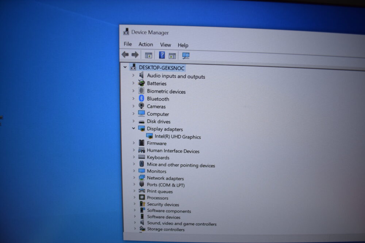Click the Audio inputs and outputs speaker icon

point(141,75)
